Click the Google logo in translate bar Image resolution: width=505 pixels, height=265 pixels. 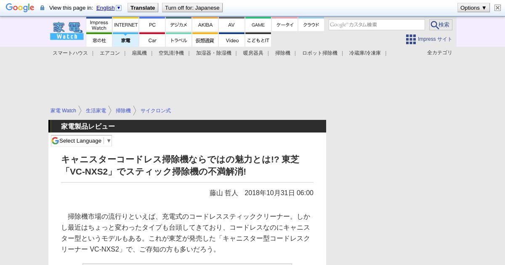[20, 8]
